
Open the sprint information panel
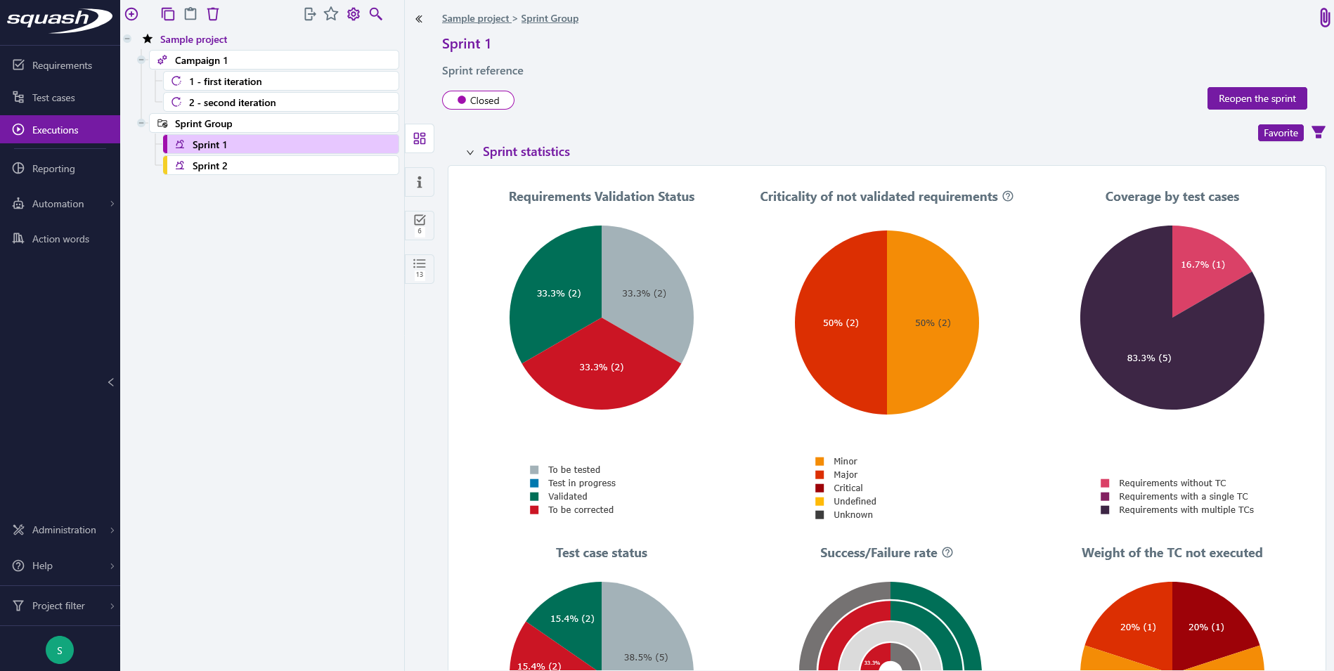tap(419, 181)
